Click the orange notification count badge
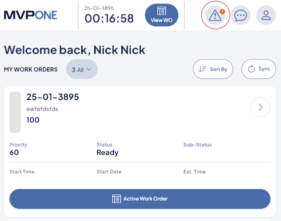 point(222,12)
